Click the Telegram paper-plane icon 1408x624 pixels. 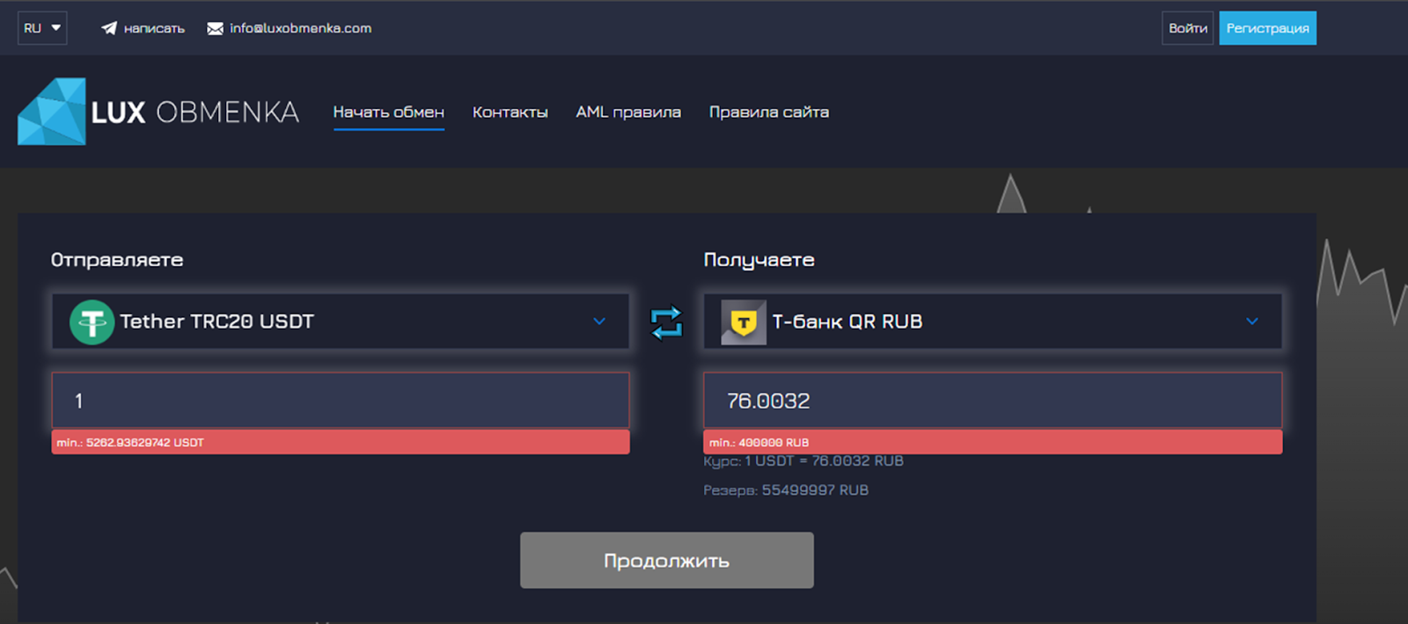109,28
